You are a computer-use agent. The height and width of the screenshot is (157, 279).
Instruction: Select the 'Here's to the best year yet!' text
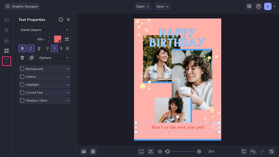pyautogui.click(x=178, y=127)
